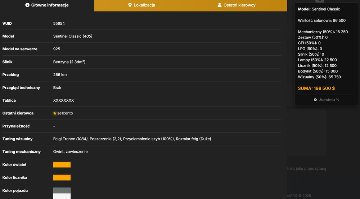This screenshot has width=360, height=199.
Task: Click the white Kolor pojazdu swatch
Action: 62,196
